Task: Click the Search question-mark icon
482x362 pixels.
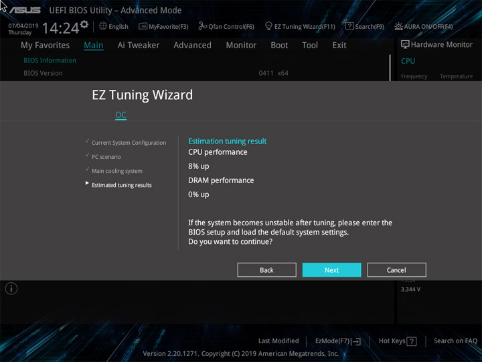Action: 349,26
